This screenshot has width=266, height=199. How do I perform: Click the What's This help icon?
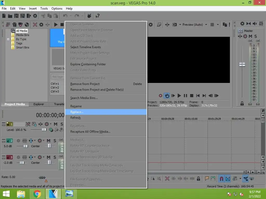[97, 16]
